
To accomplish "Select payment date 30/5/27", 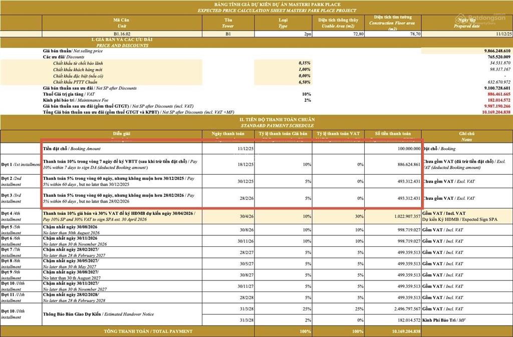I will [x=246, y=264].
